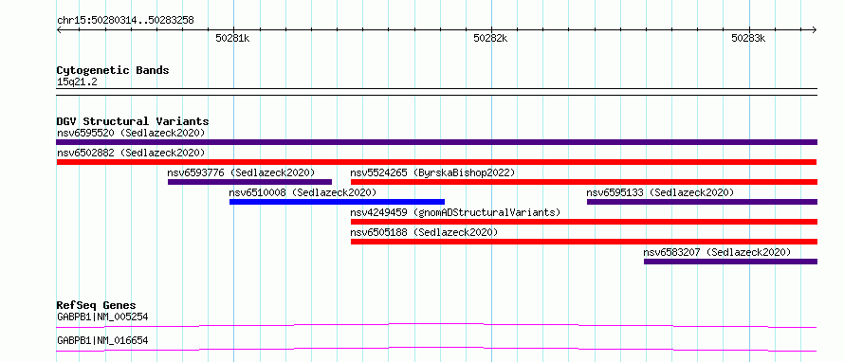Click the purple nsv6595520 variant bar

coord(436,142)
